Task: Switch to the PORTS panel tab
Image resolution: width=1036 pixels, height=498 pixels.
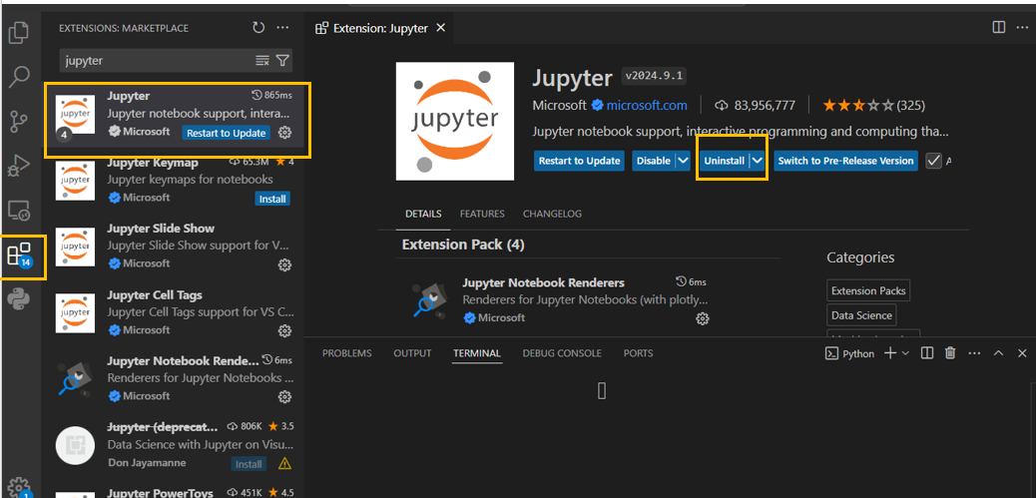Action: tap(638, 353)
